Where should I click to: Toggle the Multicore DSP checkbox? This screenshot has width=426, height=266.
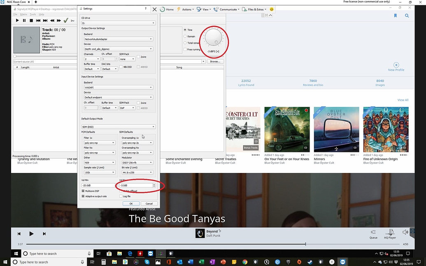(83, 191)
